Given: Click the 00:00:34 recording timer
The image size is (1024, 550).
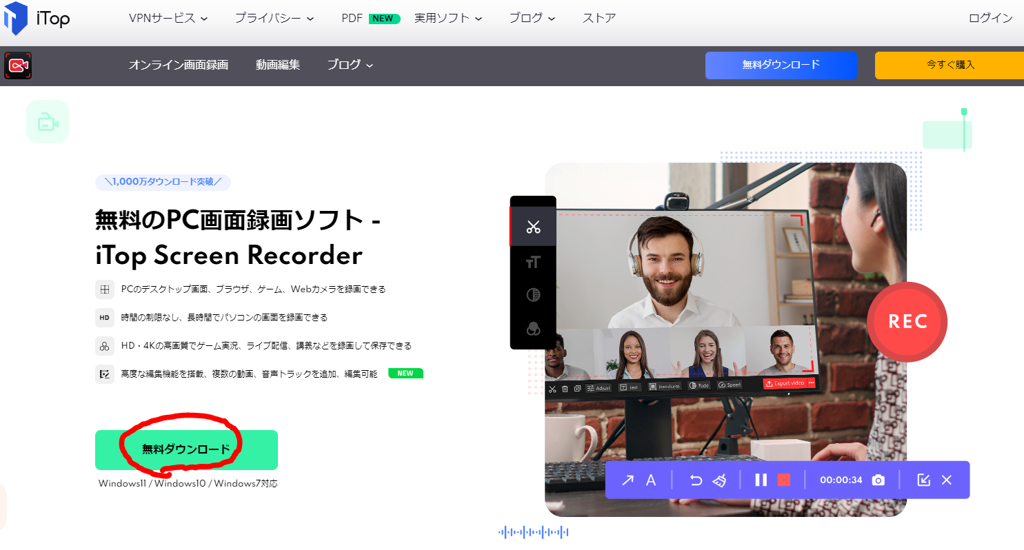Looking at the screenshot, I should (841, 480).
